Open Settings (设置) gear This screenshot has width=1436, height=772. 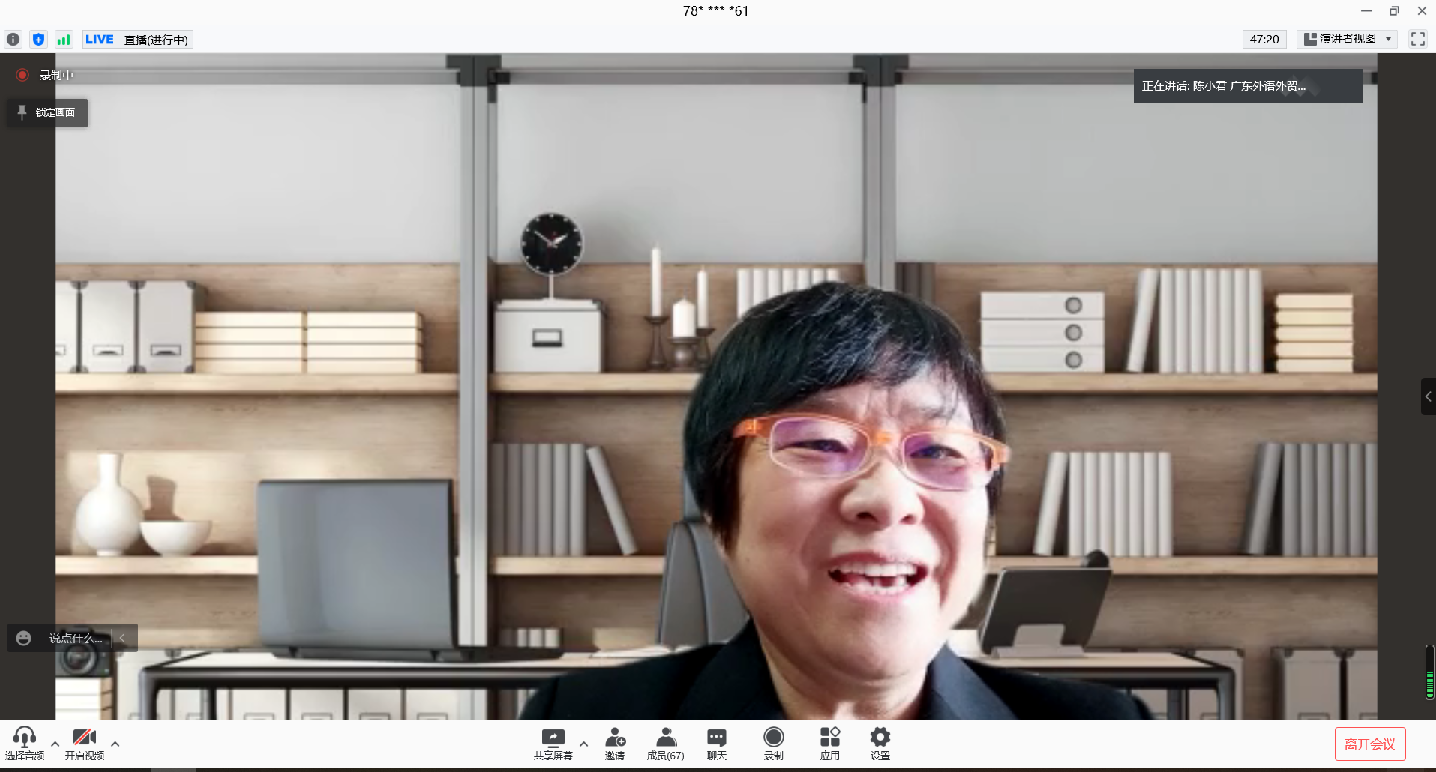880,743
